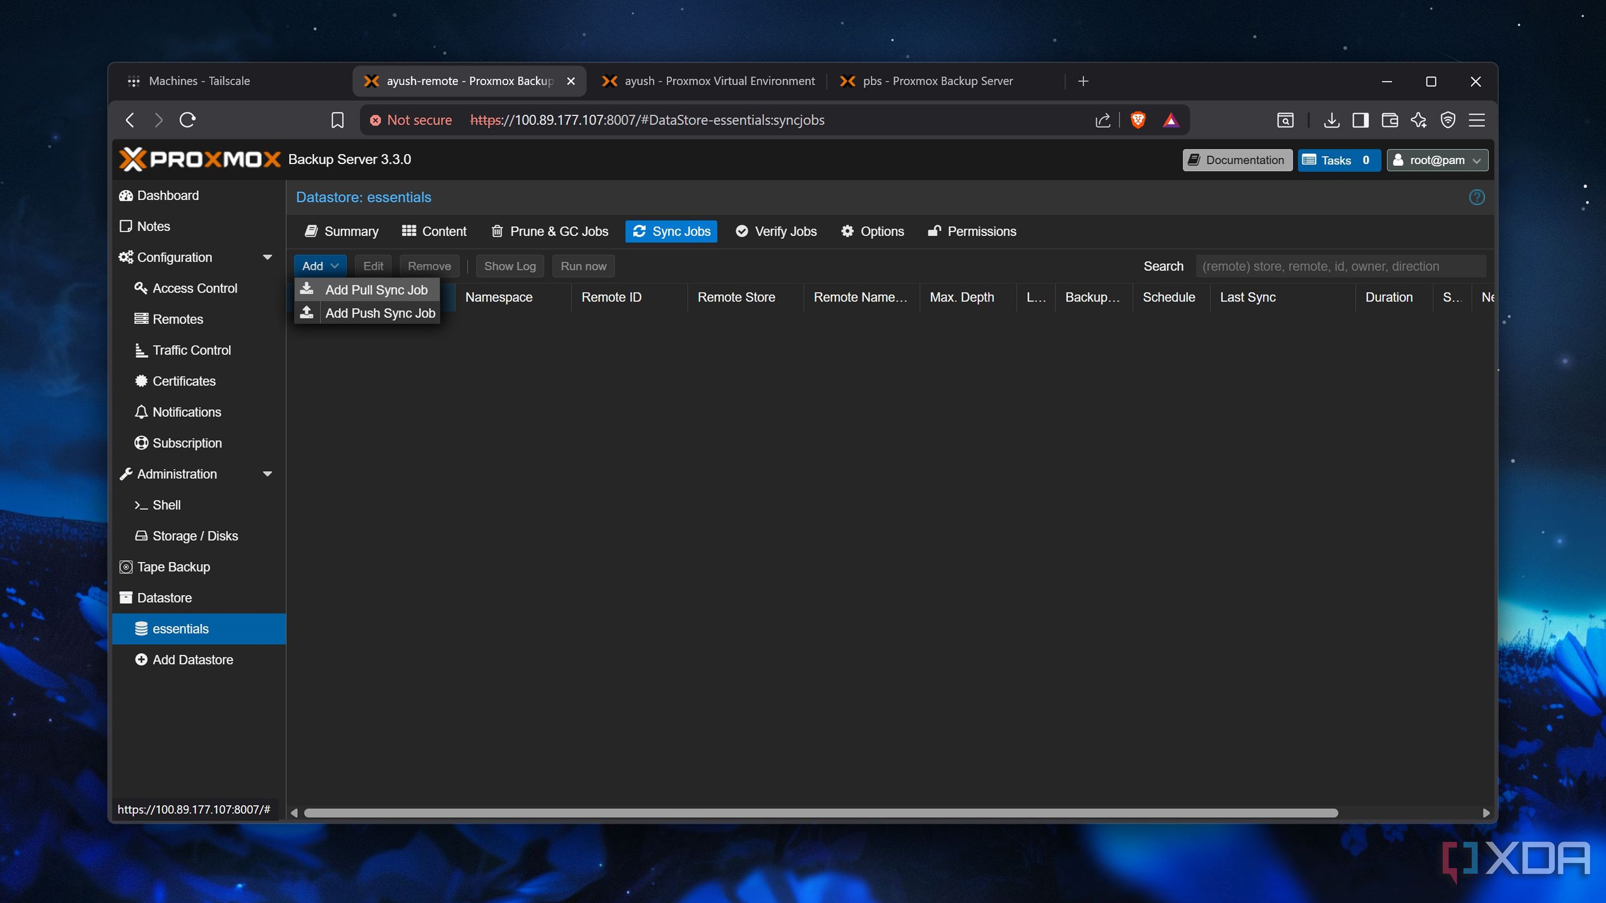Image resolution: width=1606 pixels, height=903 pixels.
Task: Open Traffic Control settings
Action: [x=199, y=350]
